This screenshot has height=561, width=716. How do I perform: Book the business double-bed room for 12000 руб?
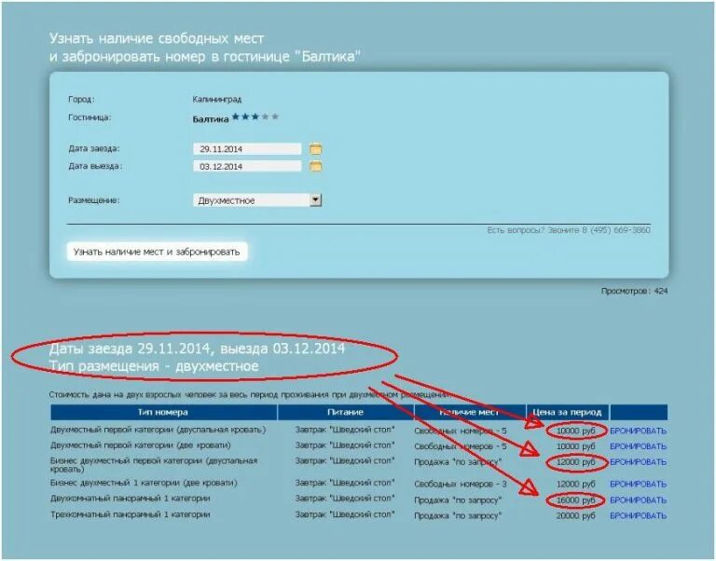(638, 462)
